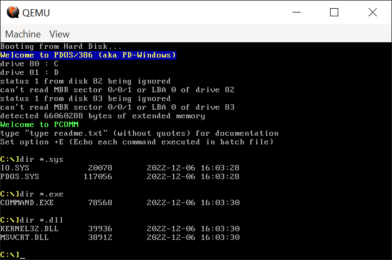The height and width of the screenshot is (260, 392).
Task: Click the 'drive 81 : D' line
Action: [x=29, y=73]
